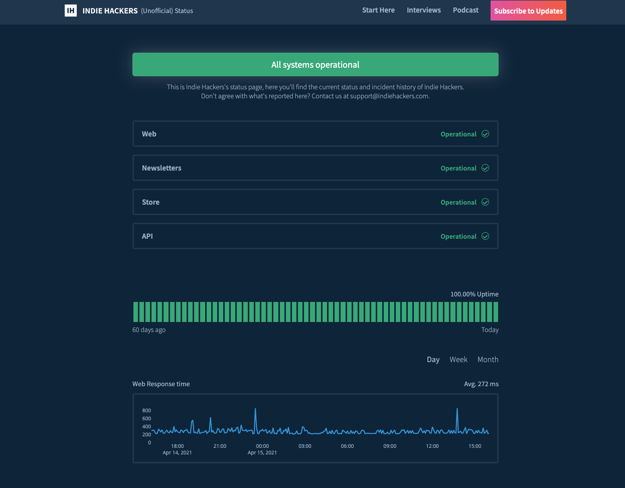625x488 pixels.
Task: Click the API row checkmark icon
Action: (485, 236)
